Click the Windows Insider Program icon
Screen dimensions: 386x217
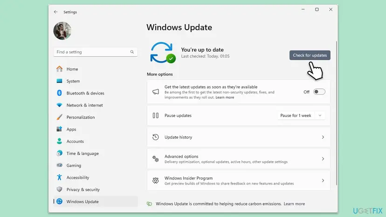click(156, 180)
